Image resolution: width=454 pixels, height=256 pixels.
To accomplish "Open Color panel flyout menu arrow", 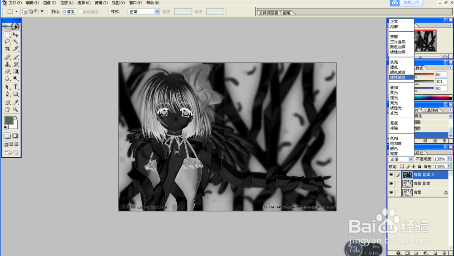I will [450, 68].
